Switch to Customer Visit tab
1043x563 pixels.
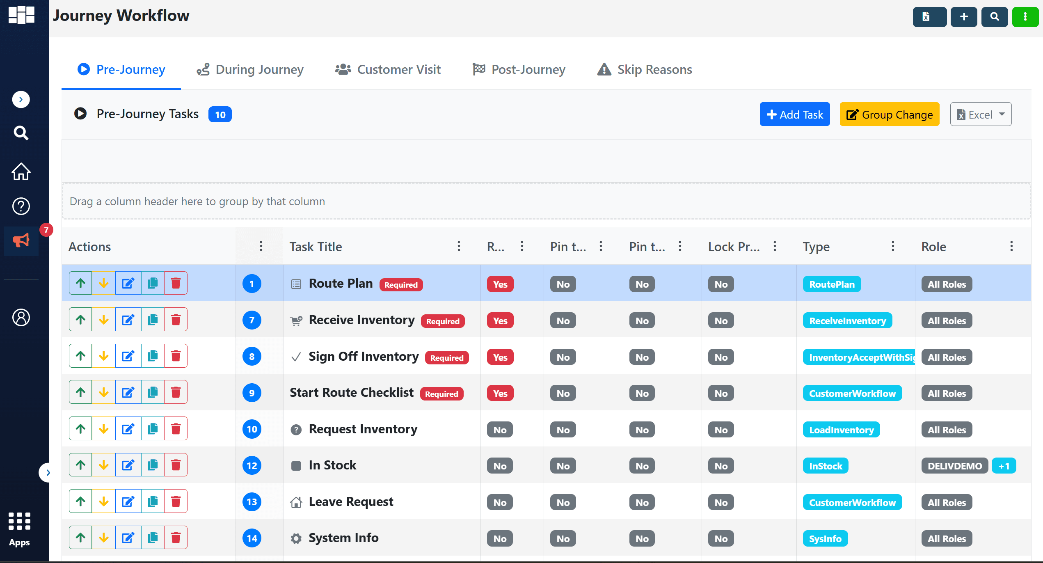(388, 69)
